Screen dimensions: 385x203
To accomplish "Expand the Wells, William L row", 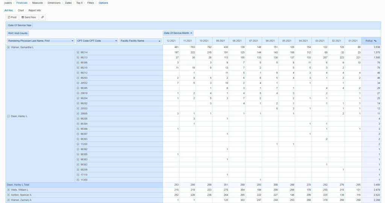I will [x=9, y=190].
